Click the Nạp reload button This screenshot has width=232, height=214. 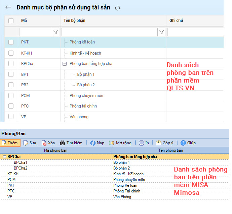coord(97,143)
